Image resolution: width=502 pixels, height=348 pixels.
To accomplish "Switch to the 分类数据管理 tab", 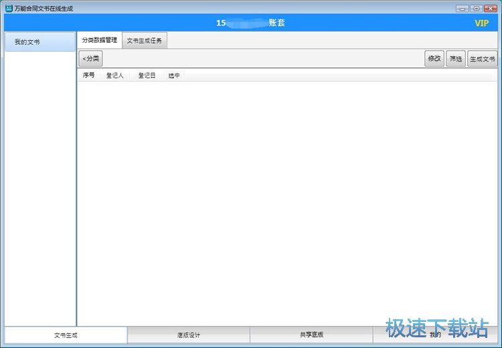I will (100, 40).
